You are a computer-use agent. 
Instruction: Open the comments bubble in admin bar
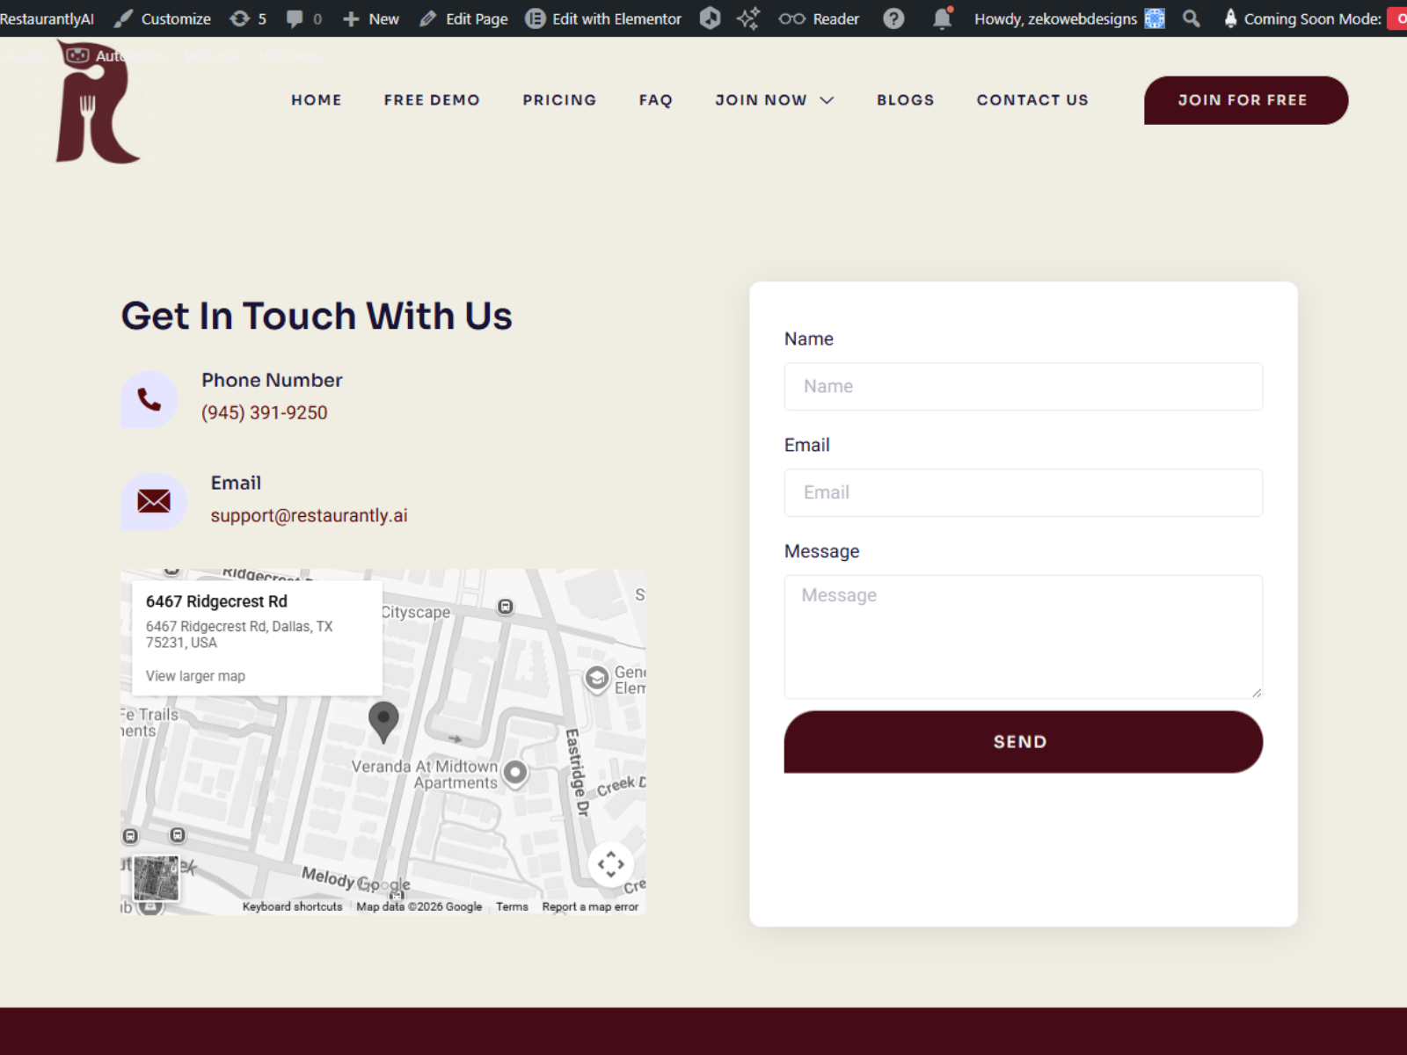pyautogui.click(x=303, y=18)
